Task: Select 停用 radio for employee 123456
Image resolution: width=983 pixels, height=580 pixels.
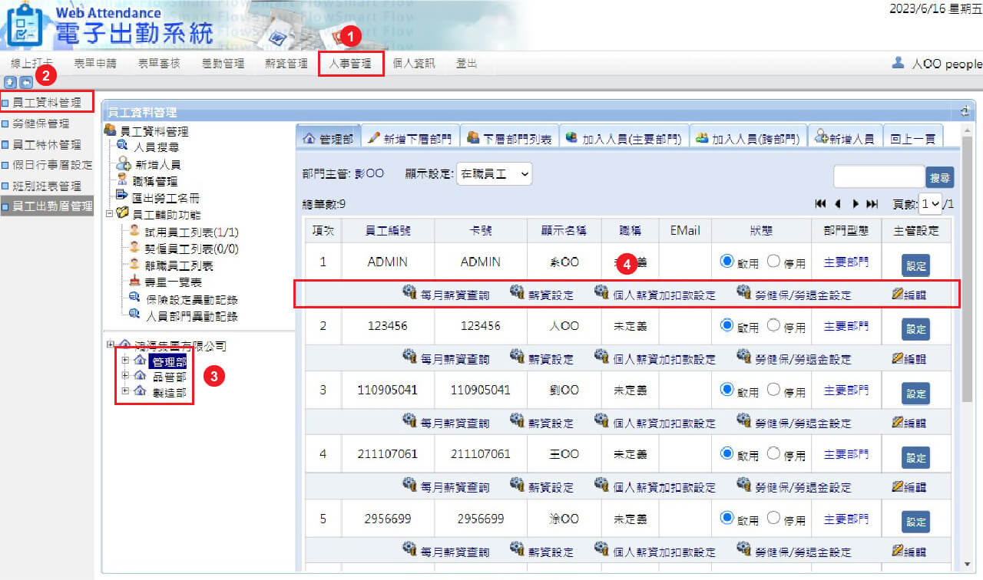Action: pos(773,325)
